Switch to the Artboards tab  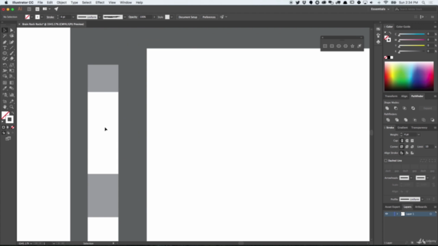[421, 207]
